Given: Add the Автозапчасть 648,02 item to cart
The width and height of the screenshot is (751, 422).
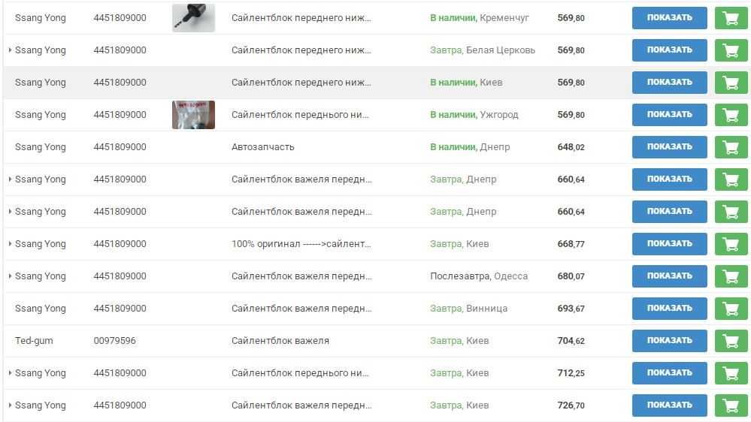Looking at the screenshot, I should (x=731, y=147).
